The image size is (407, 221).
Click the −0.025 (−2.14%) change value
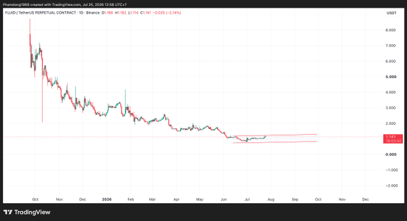167,13
